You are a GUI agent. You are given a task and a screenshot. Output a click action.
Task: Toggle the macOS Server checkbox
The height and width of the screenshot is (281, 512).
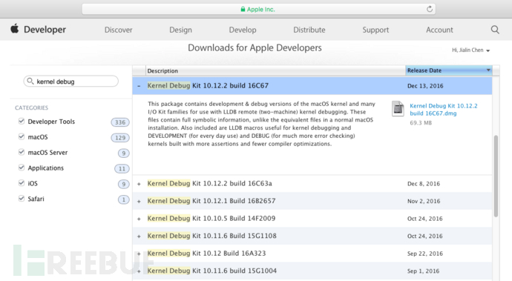[x=22, y=152]
